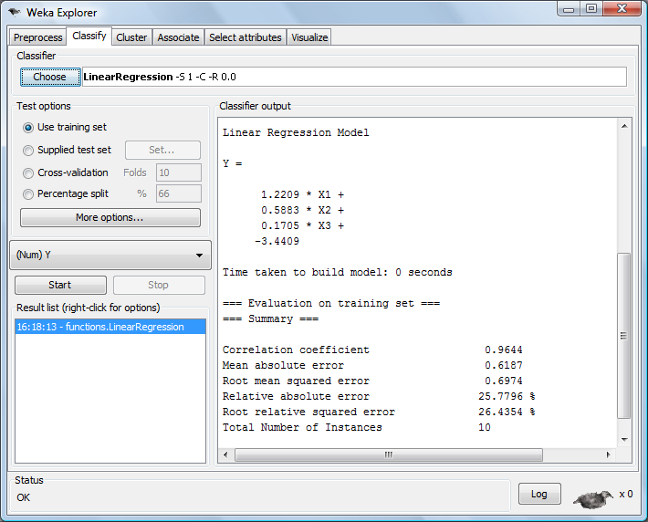Click the 0.5883 * X2 coefficient line
648x522 pixels.
click(x=302, y=211)
